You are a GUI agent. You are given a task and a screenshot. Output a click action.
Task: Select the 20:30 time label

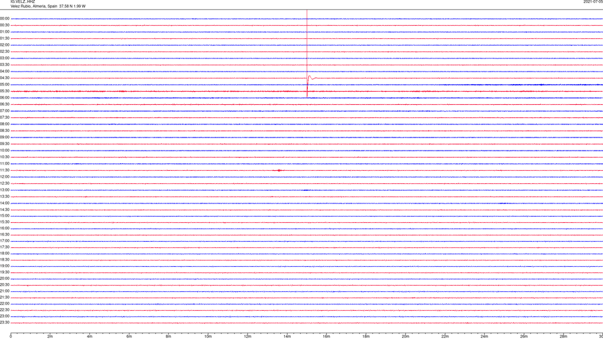click(4, 285)
